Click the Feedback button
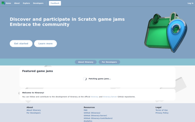Image resolution: width=195 pixels, height=122 pixels. (x=55, y=3)
